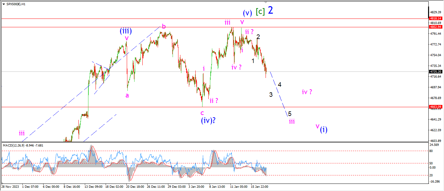The height and width of the screenshot is (191, 444).
Task: Select the red 4818.14 price level tag
Action: (x=436, y=19)
